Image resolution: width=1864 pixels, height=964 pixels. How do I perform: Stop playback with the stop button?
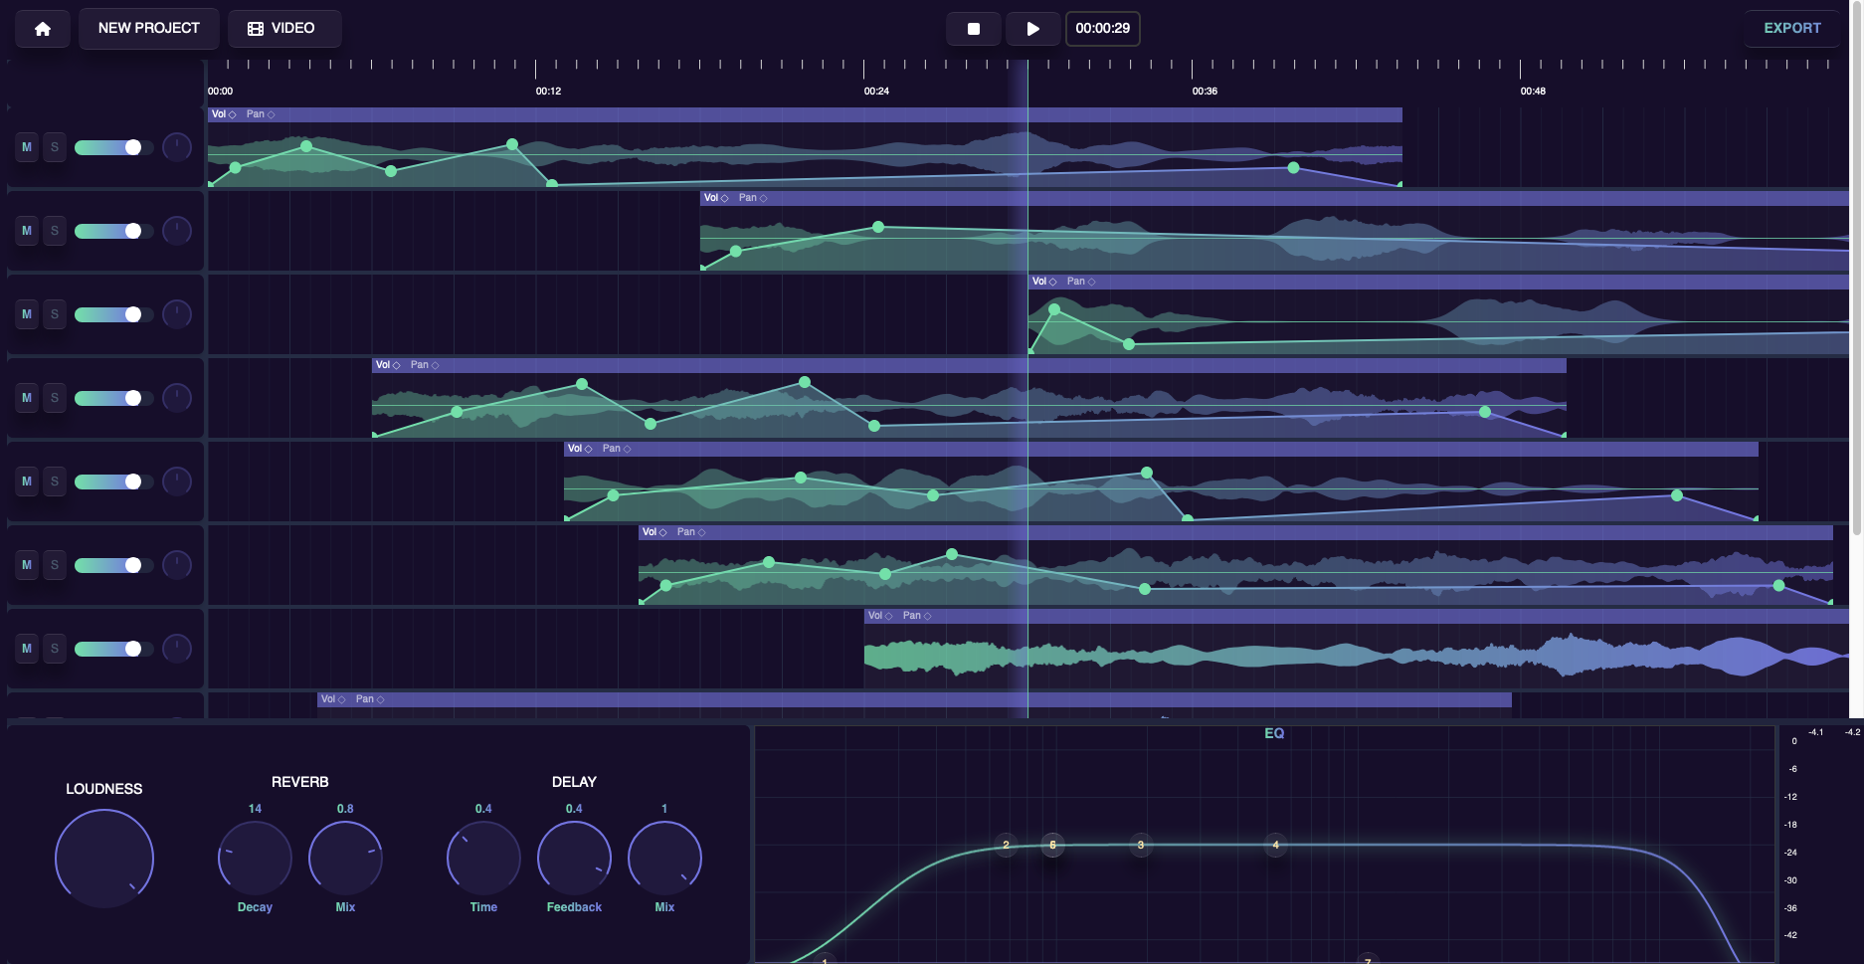(974, 29)
